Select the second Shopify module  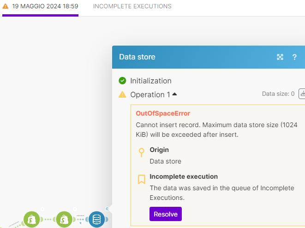pos(65,219)
